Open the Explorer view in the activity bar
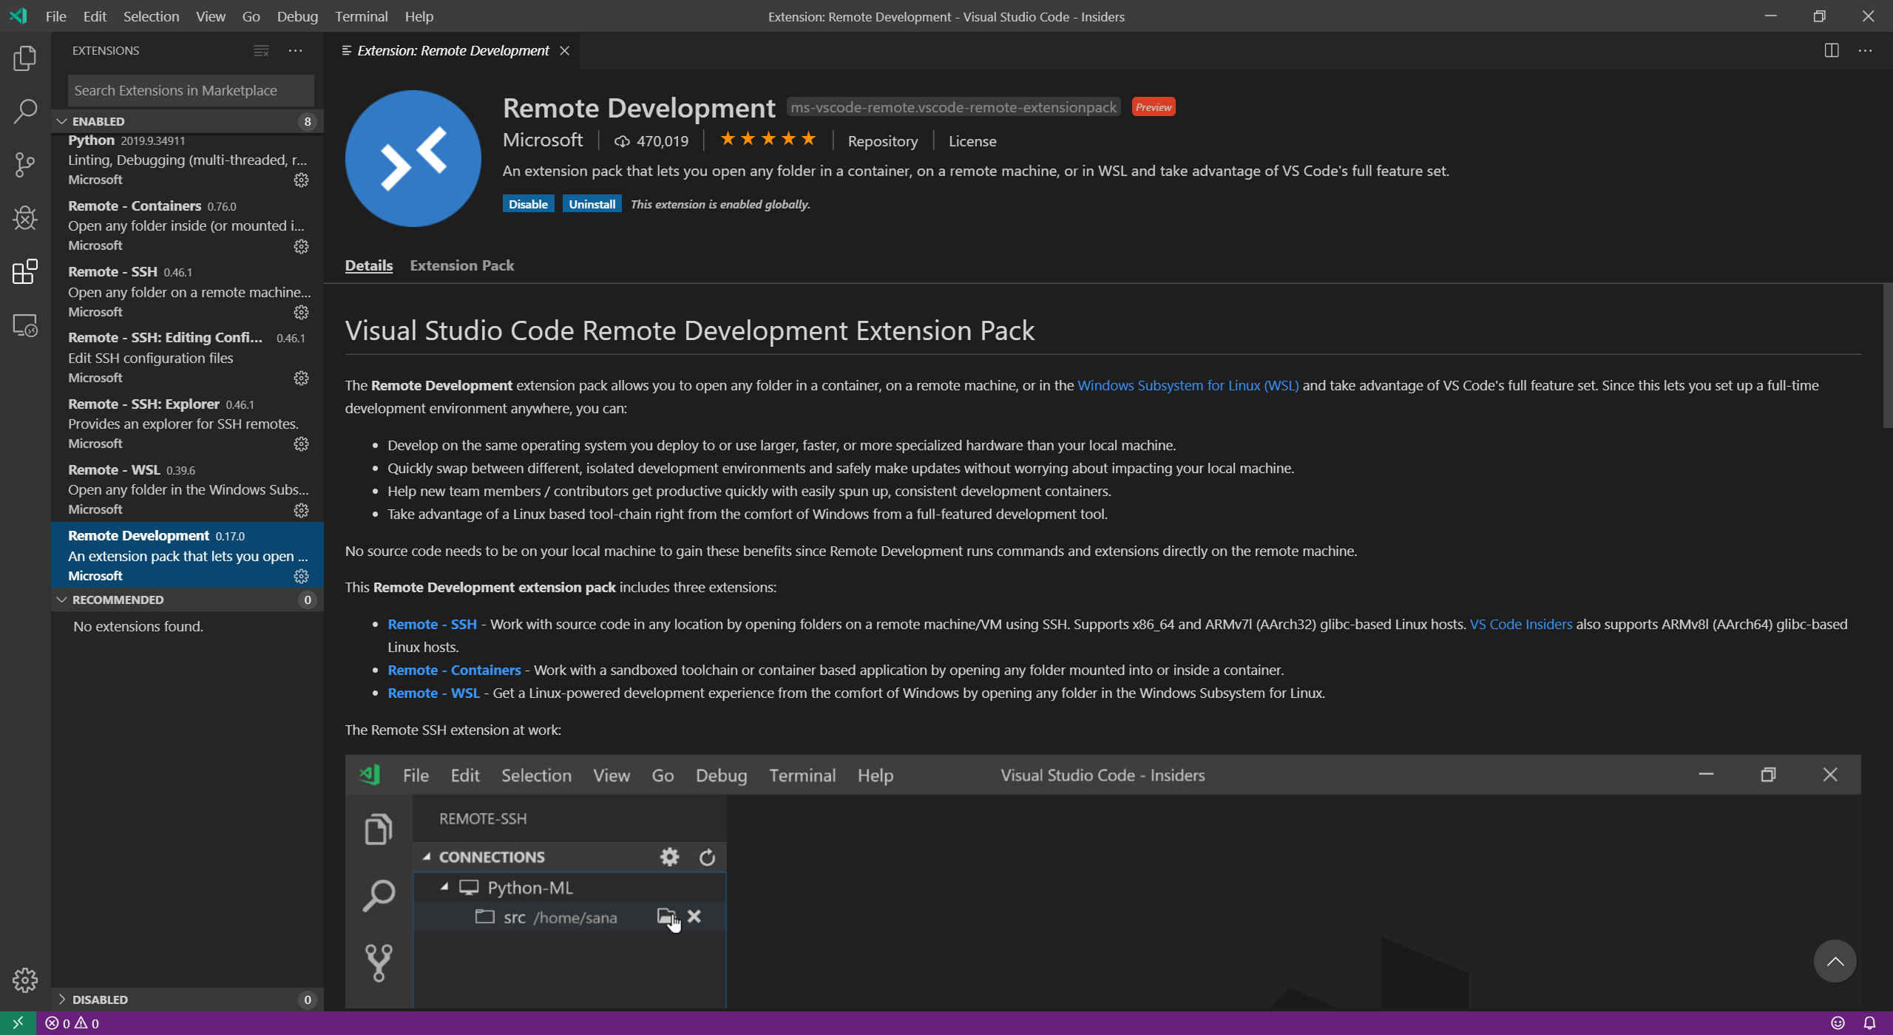1893x1035 pixels. click(x=24, y=58)
